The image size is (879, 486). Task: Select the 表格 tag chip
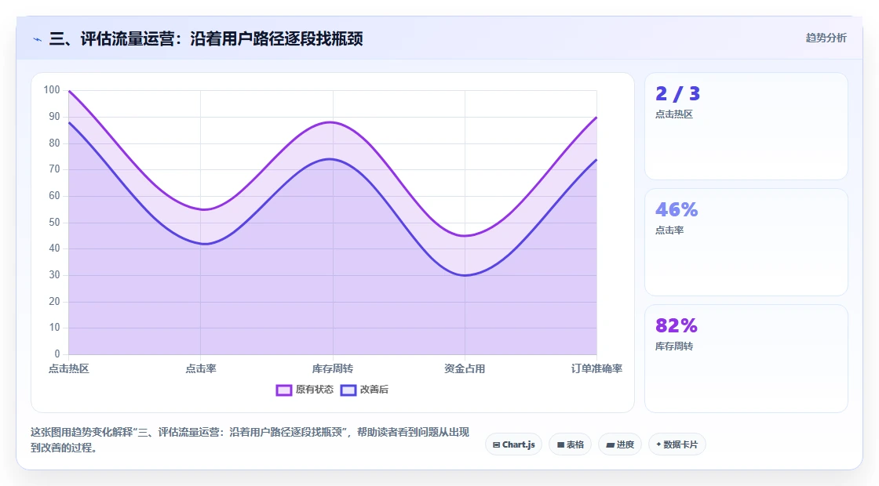pyautogui.click(x=570, y=444)
